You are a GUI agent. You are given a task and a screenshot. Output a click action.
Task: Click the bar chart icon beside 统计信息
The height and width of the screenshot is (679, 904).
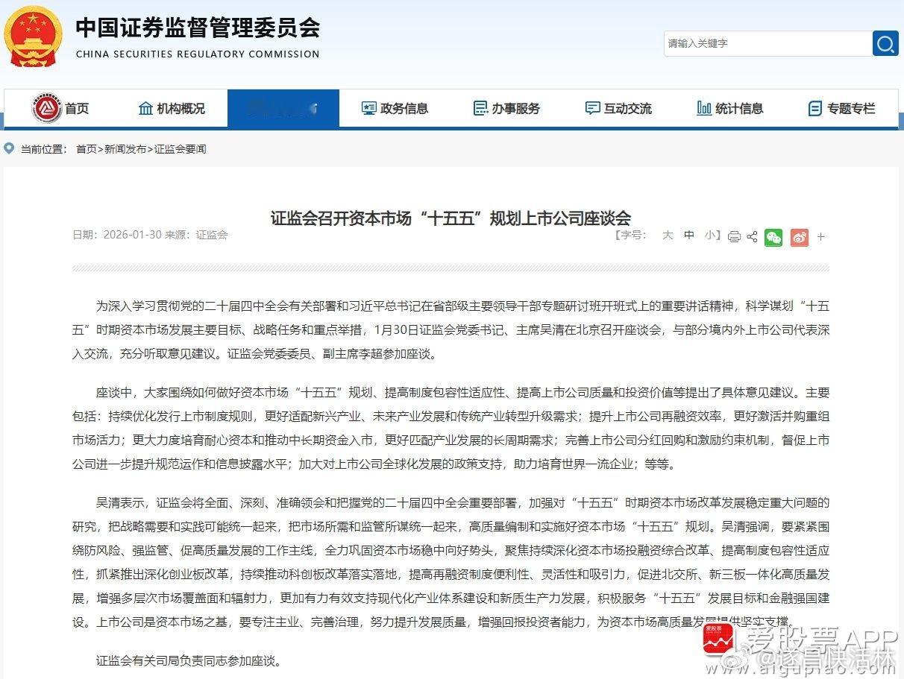point(703,108)
